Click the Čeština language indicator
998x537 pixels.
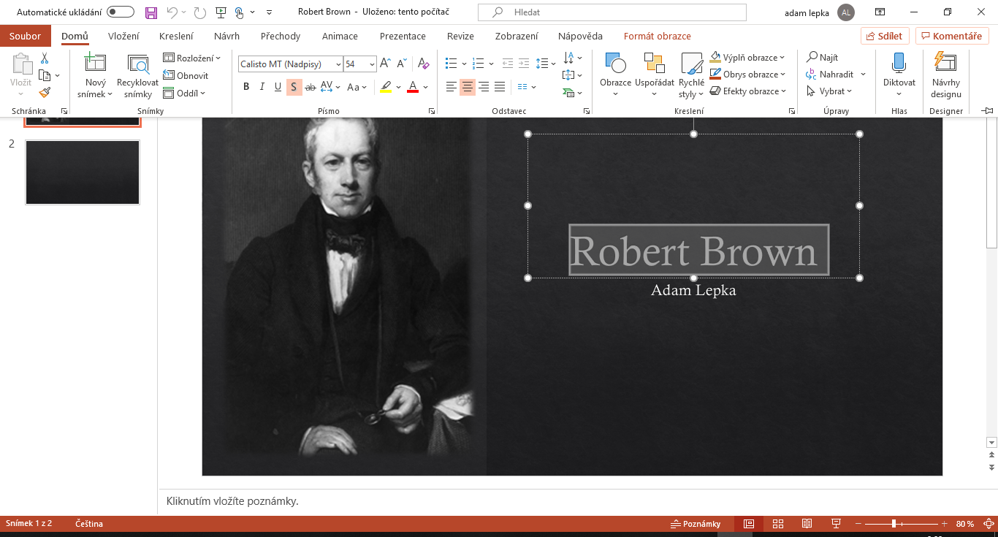pos(89,524)
